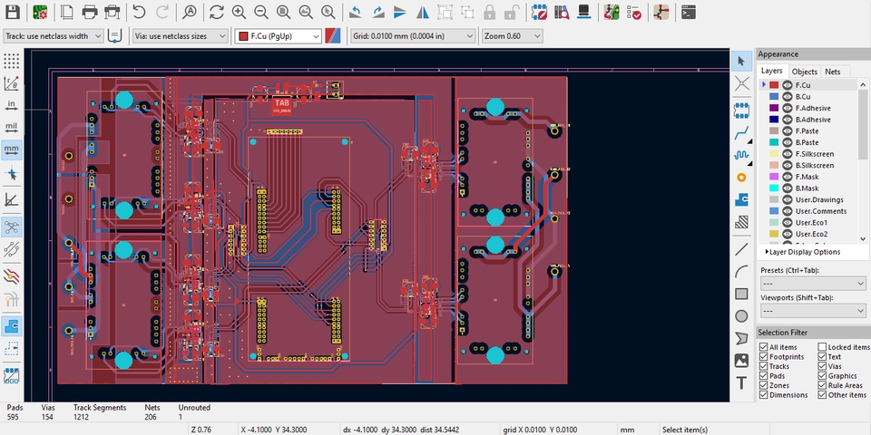Screen dimensions: 871x435
Task: Click the Refresh view icon
Action: coord(217,12)
